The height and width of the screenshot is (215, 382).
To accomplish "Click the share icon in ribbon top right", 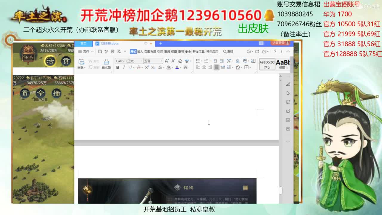I will point(257,51).
